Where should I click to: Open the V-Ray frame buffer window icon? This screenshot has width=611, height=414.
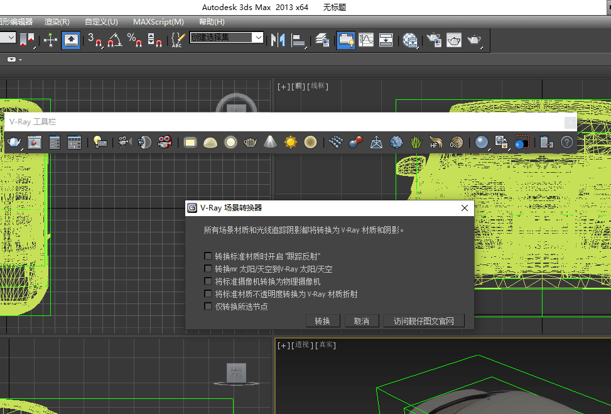point(35,142)
